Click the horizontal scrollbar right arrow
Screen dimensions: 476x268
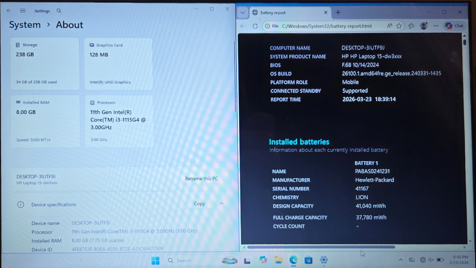click(464, 247)
